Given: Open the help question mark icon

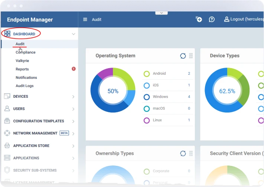Looking at the screenshot, I should coord(212,19).
